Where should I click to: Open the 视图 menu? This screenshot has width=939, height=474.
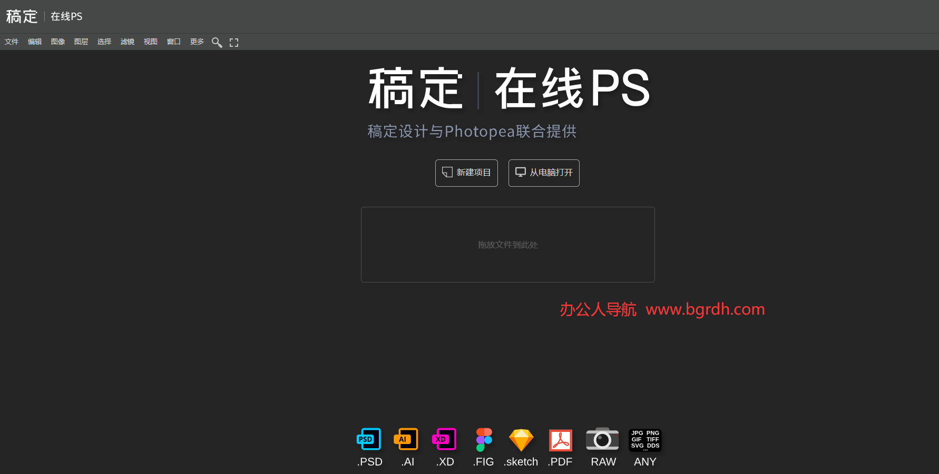tap(151, 42)
